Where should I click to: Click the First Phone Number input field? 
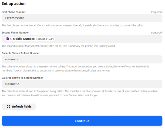tap(82, 18)
